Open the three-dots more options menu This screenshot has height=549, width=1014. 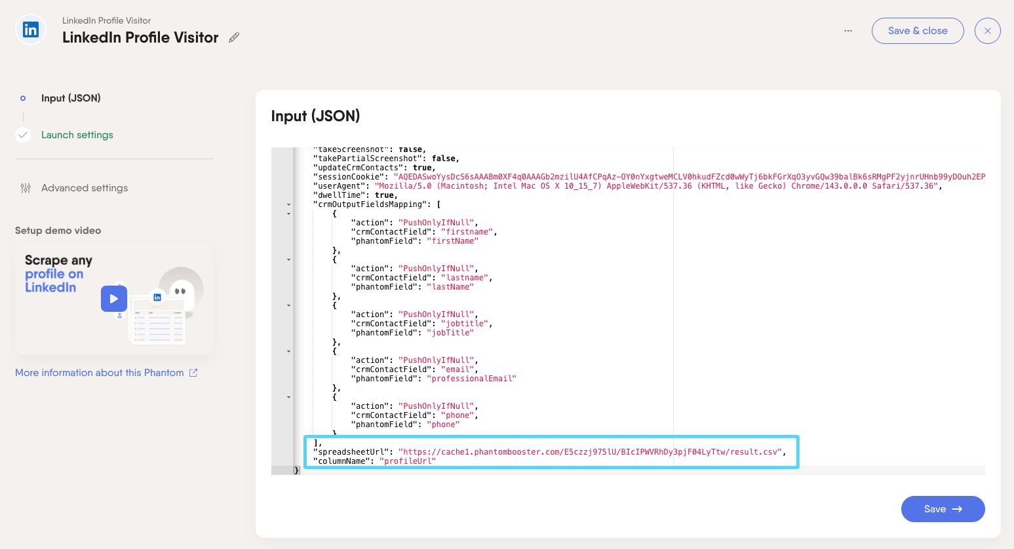tap(848, 31)
